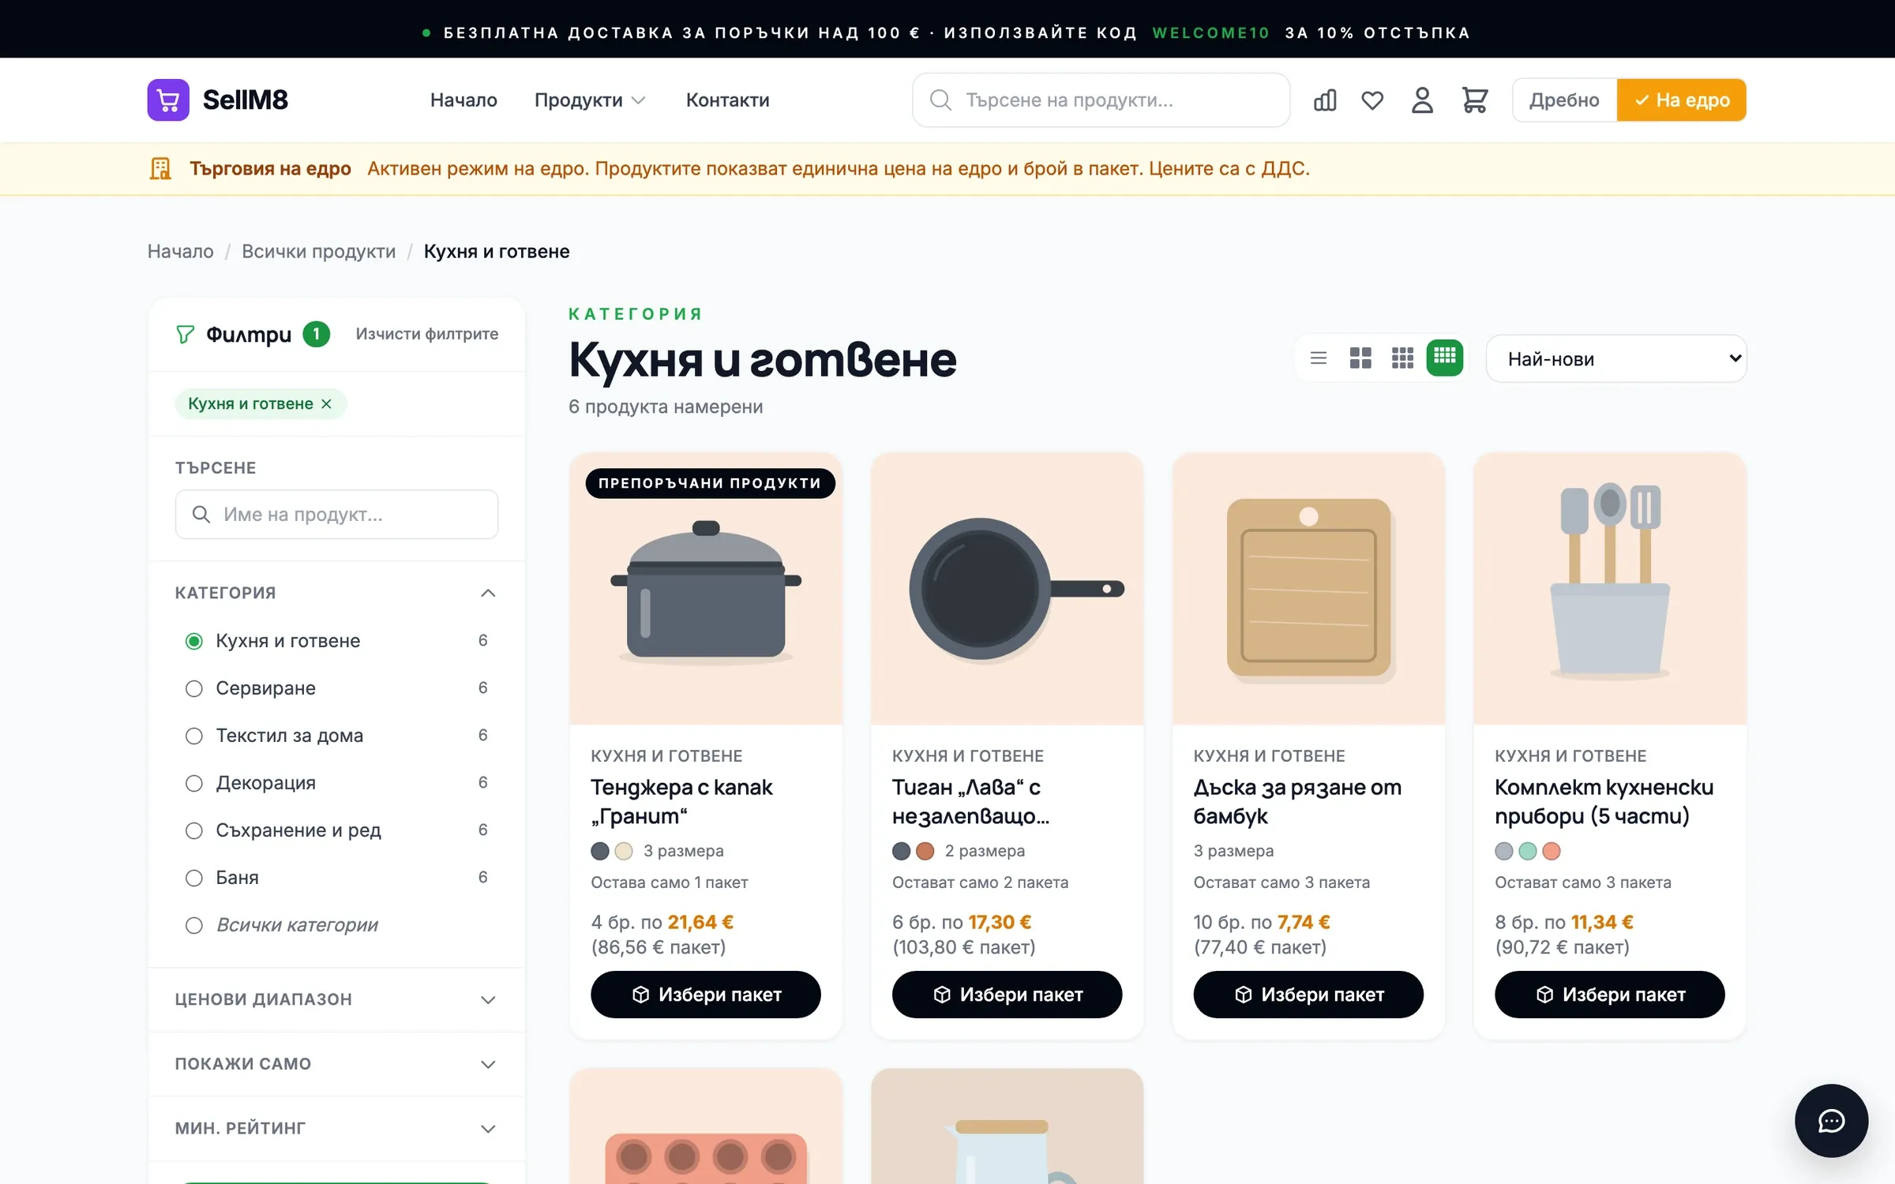Select the Текстил за дома radio option
This screenshot has width=1895, height=1184.
point(194,736)
